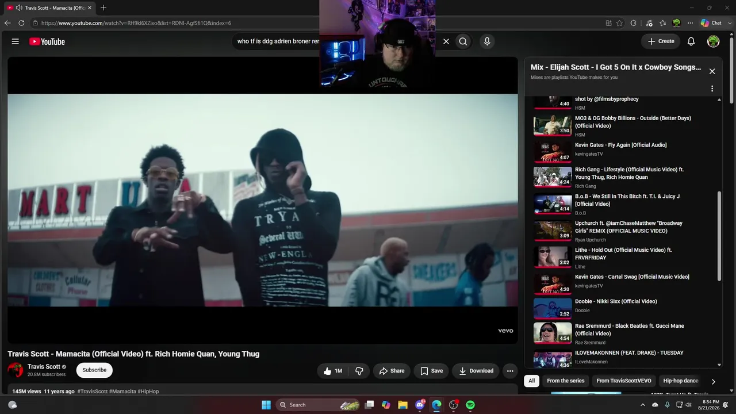Click the #HipHop hashtag link

coord(148,392)
